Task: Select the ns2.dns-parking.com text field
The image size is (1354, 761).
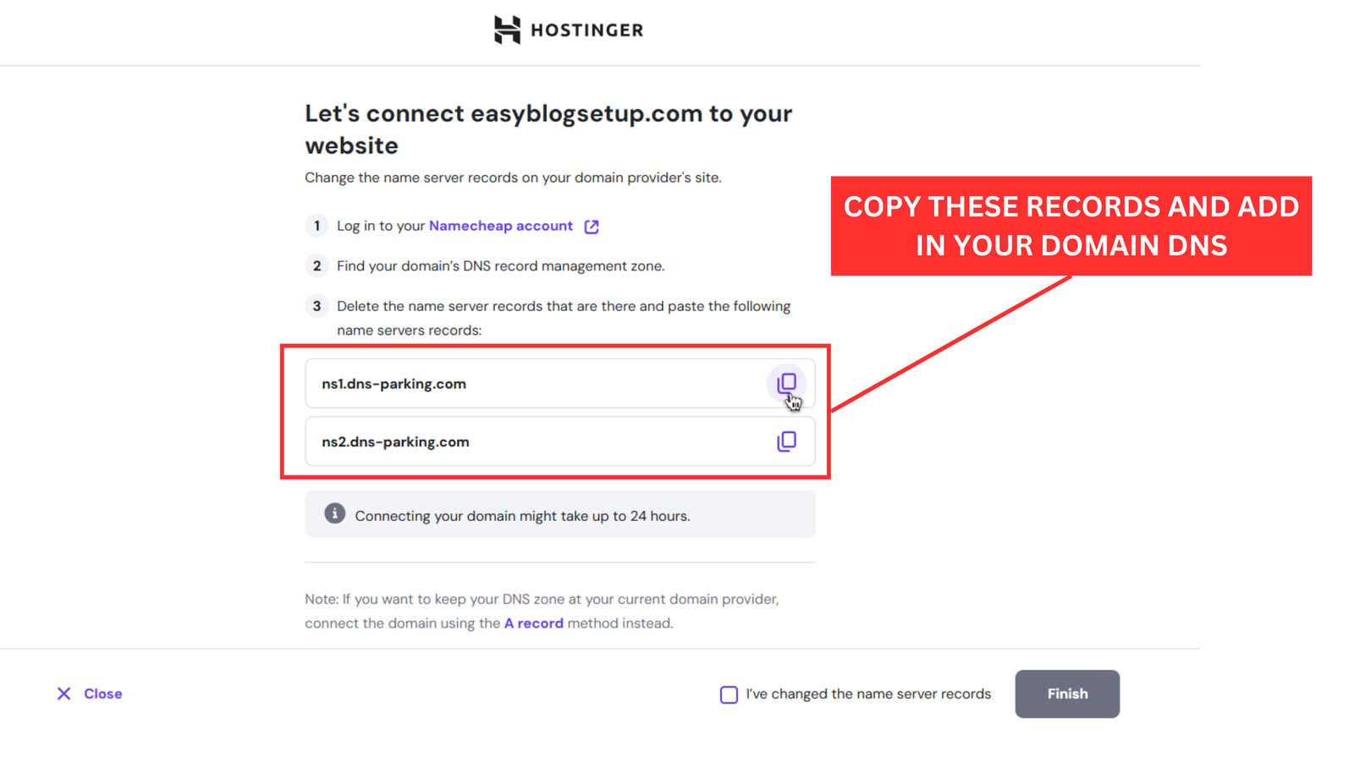Action: click(560, 441)
